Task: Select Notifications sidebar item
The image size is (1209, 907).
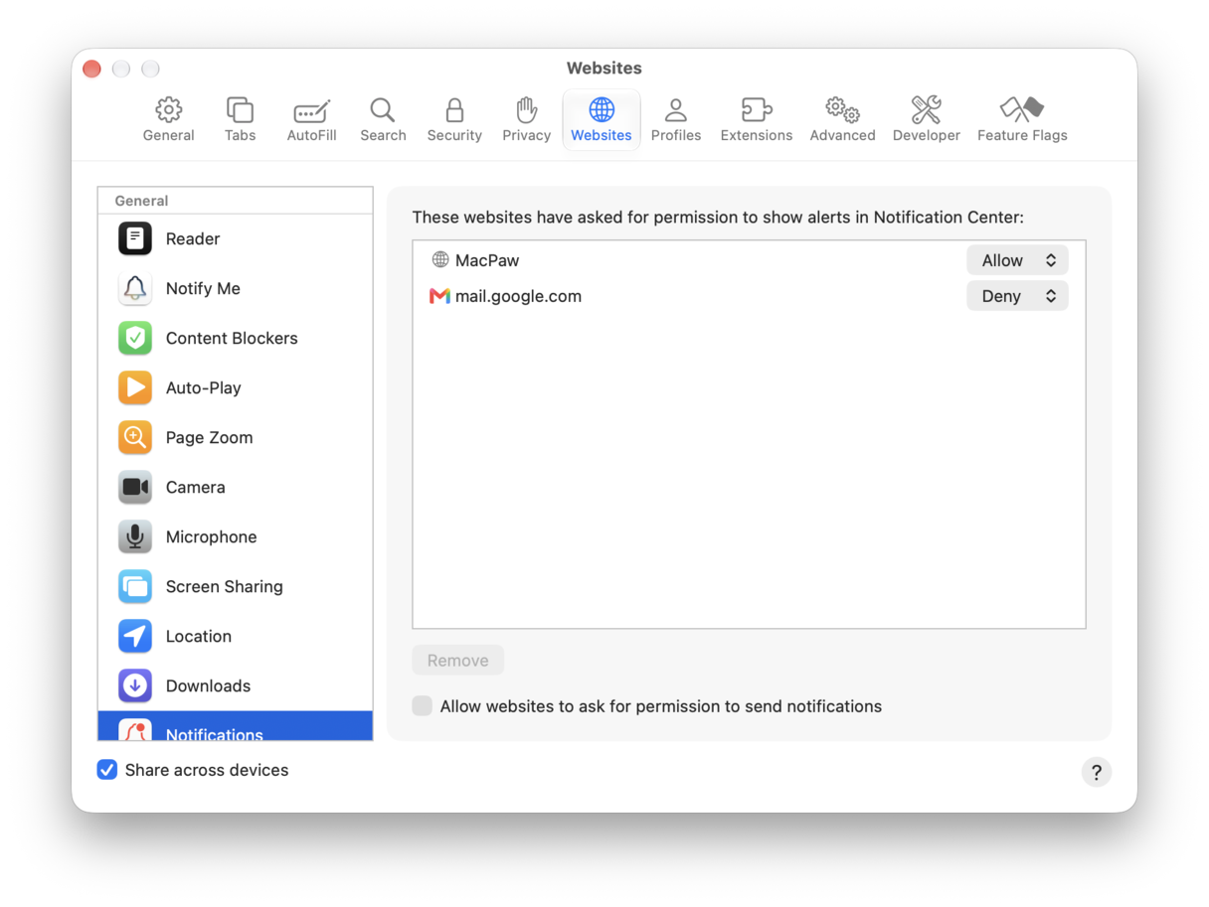Action: 236,726
